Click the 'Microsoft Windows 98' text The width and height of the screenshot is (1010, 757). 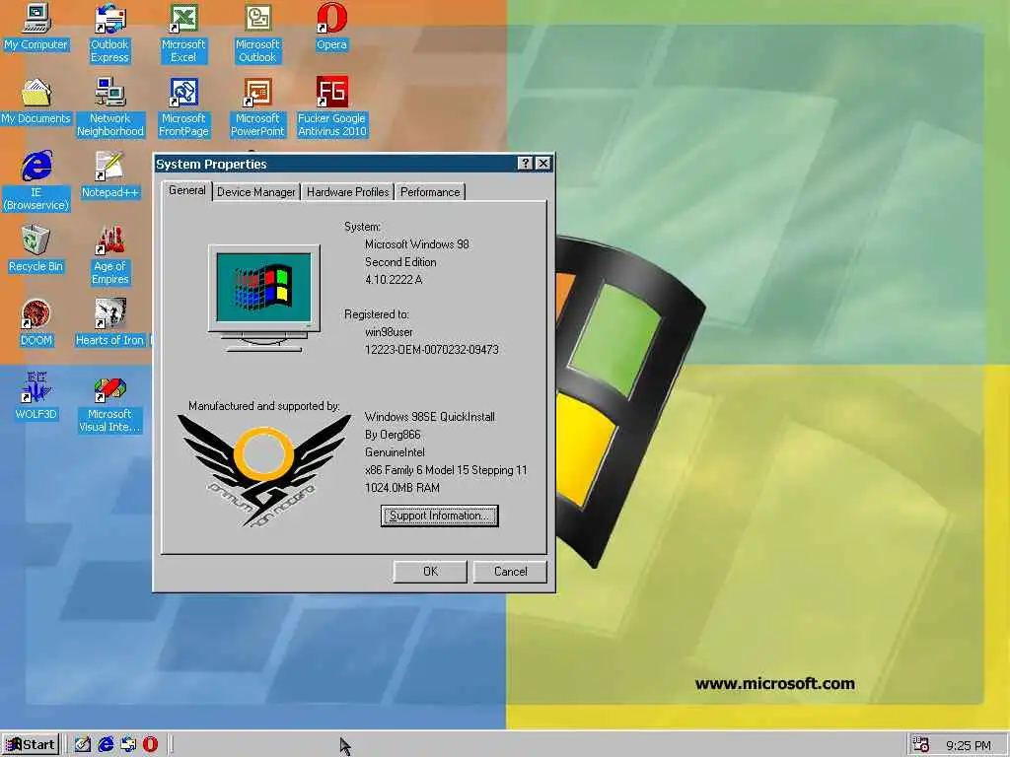[x=417, y=244]
